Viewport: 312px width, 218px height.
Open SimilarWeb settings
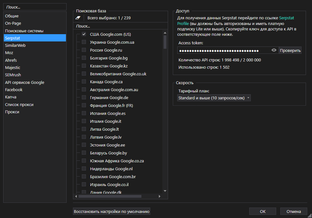pos(35,45)
